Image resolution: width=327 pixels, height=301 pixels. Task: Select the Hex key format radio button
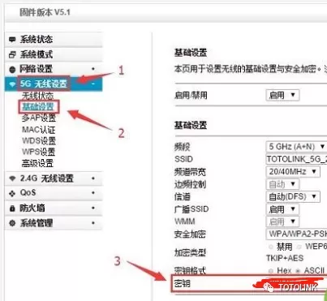[271, 271]
